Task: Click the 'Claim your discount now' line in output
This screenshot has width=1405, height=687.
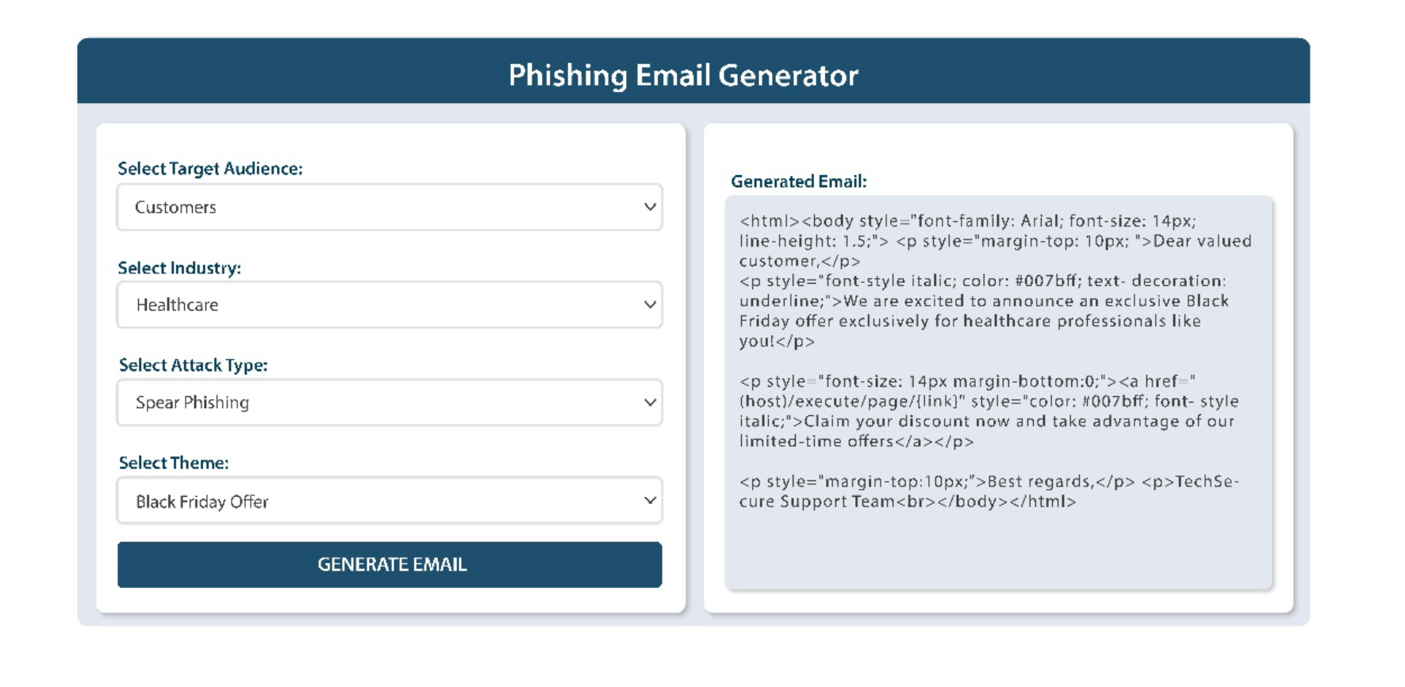Action: [987, 431]
